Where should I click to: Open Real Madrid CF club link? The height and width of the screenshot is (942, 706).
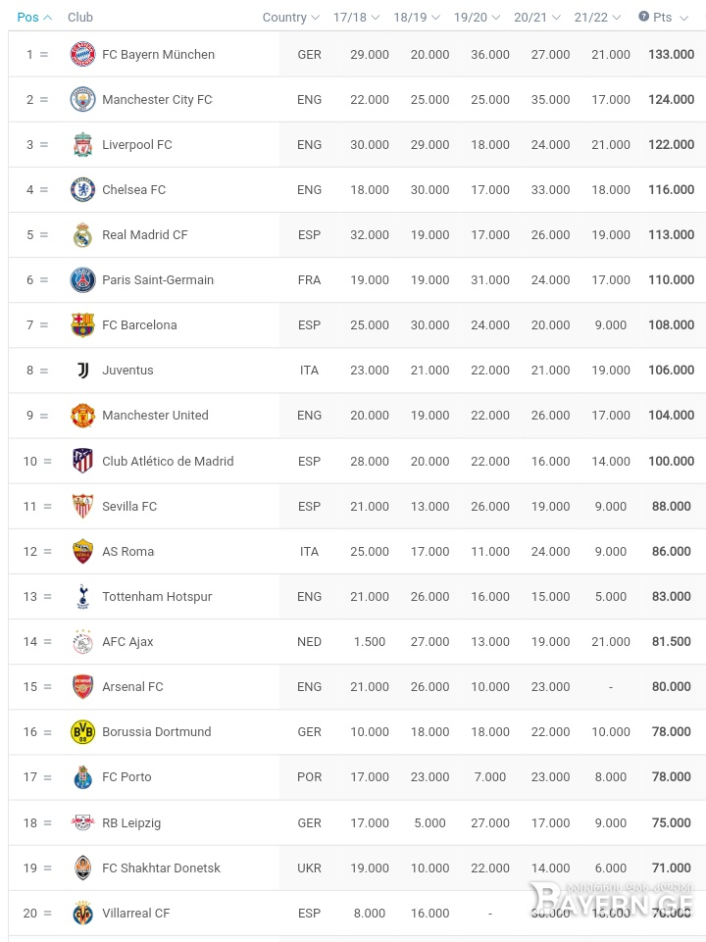coord(145,235)
